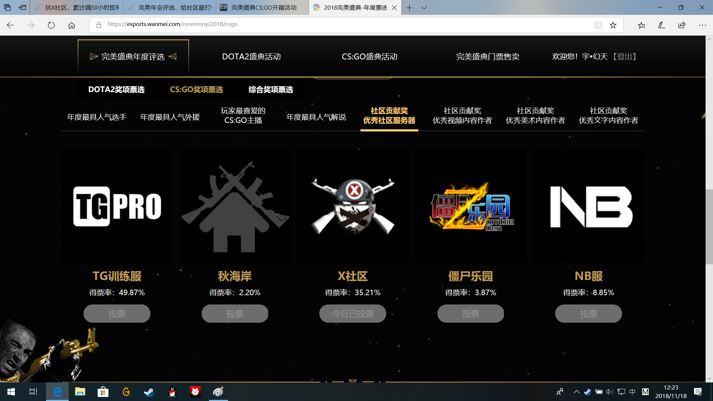
Task: Click the TGPRO server logo
Action: tap(117, 206)
